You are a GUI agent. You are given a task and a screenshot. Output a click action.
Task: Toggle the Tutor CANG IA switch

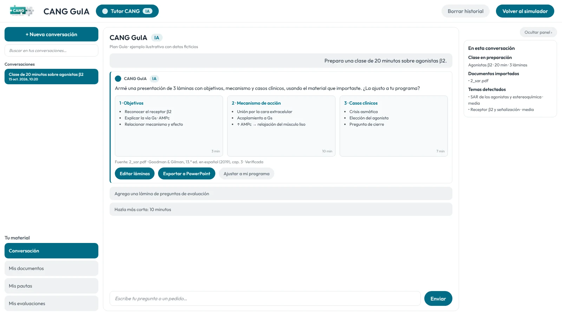127,11
